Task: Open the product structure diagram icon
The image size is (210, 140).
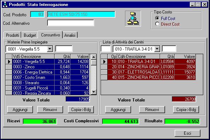Action: point(133,18)
